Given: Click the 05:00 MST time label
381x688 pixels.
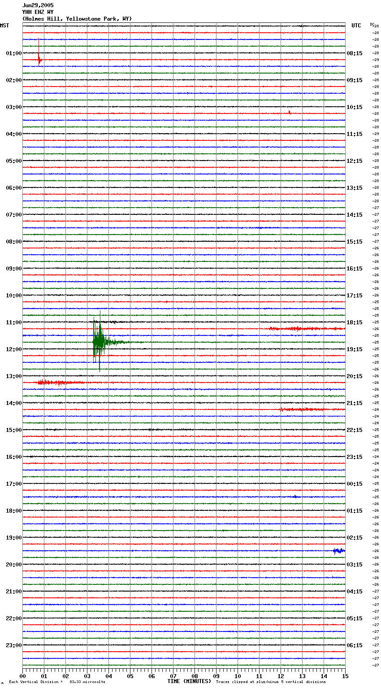Looking at the screenshot, I should point(14,161).
